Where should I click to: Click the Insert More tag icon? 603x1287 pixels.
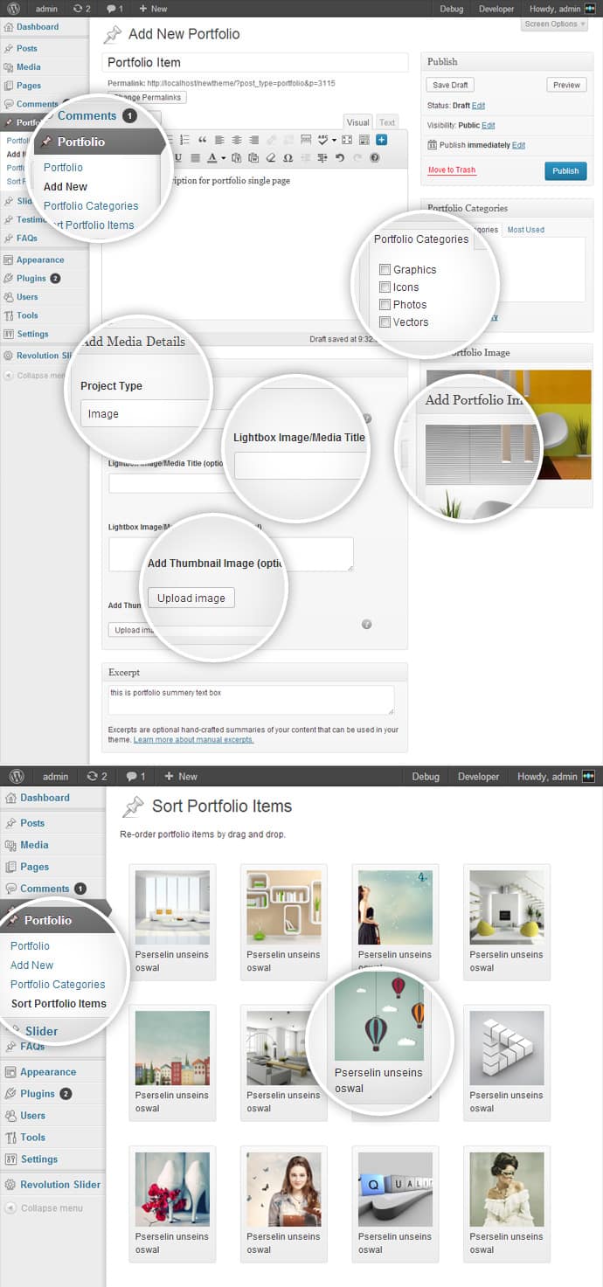point(306,140)
